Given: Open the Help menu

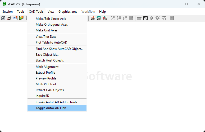Looking at the screenshot, I should (x=102, y=12).
